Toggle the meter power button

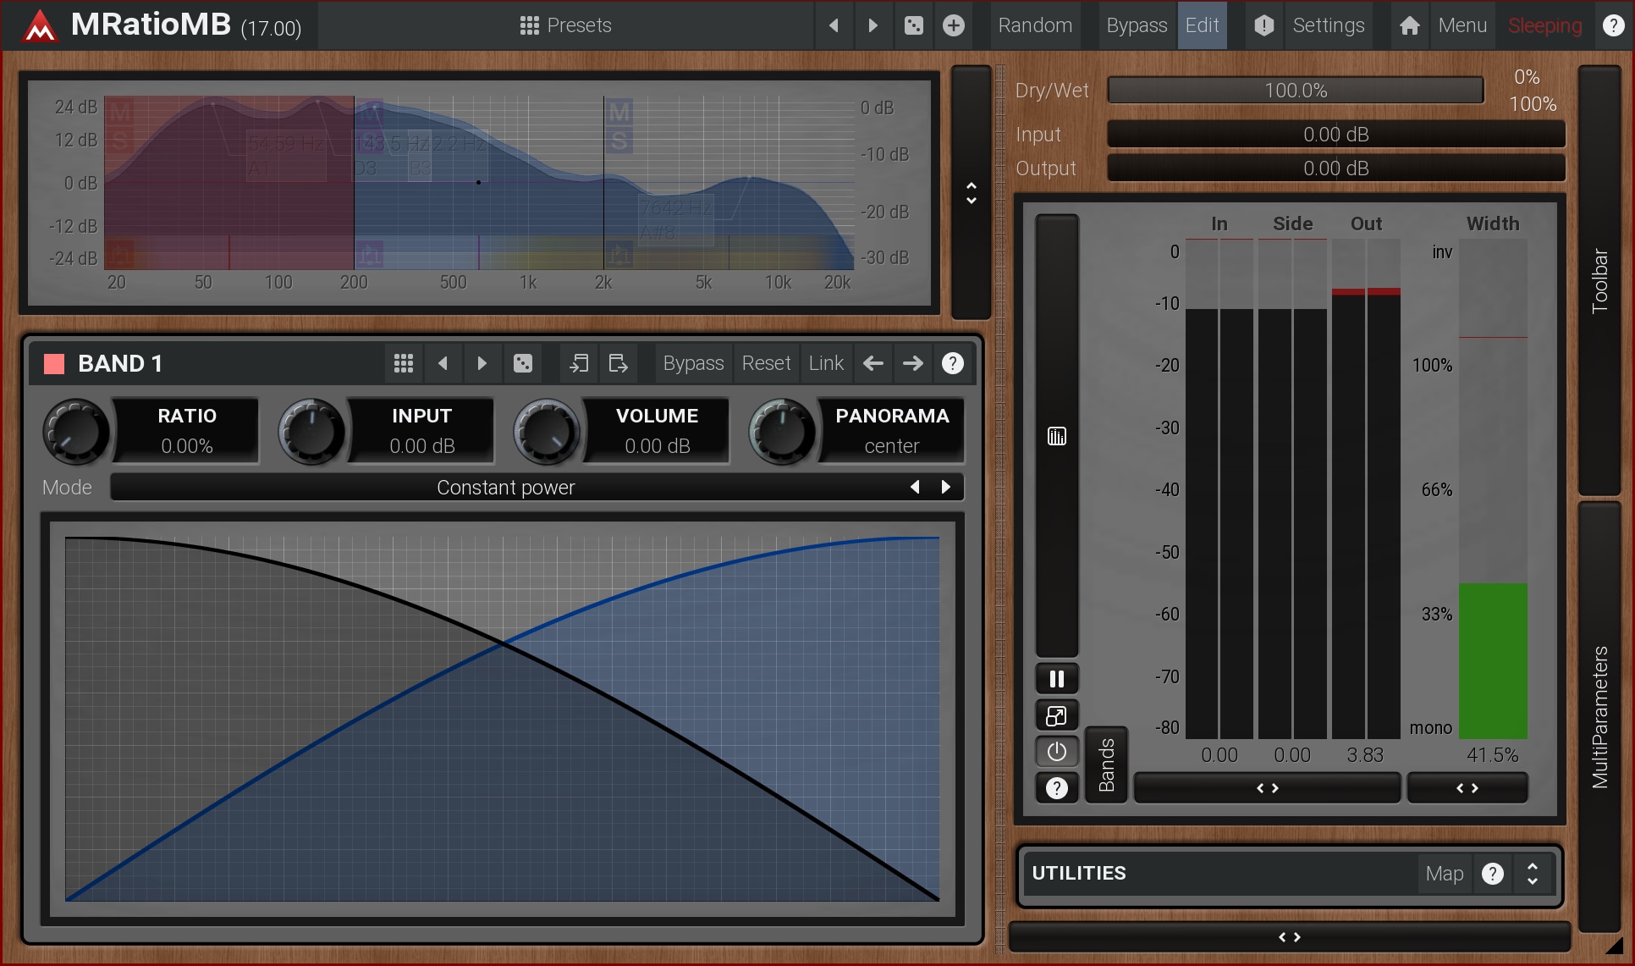(x=1056, y=752)
